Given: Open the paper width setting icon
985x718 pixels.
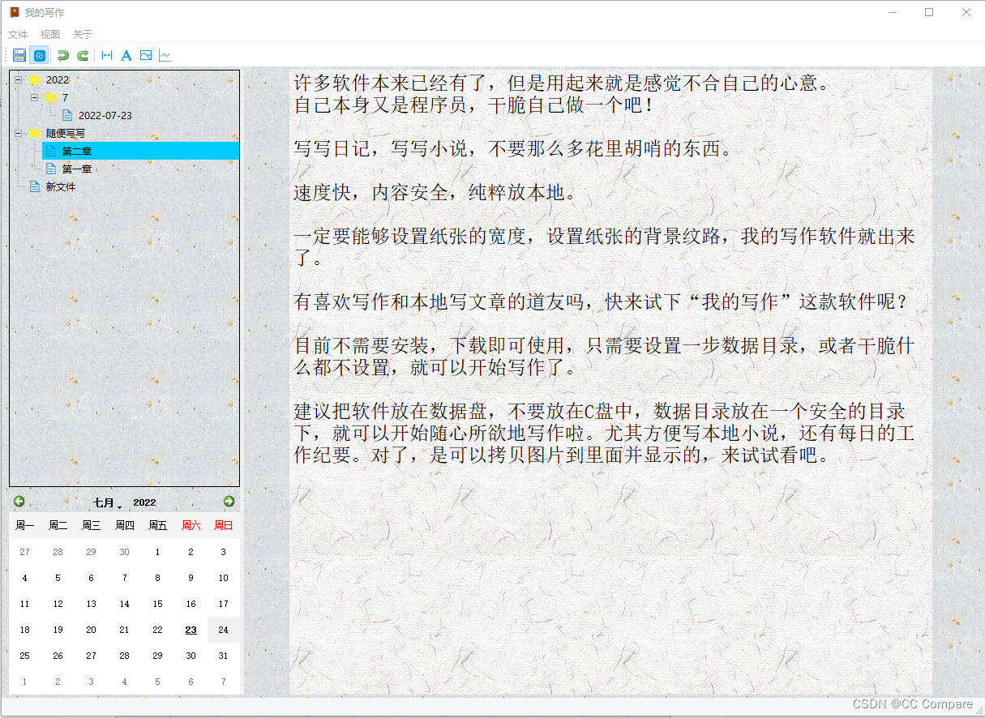Looking at the screenshot, I should [107, 55].
